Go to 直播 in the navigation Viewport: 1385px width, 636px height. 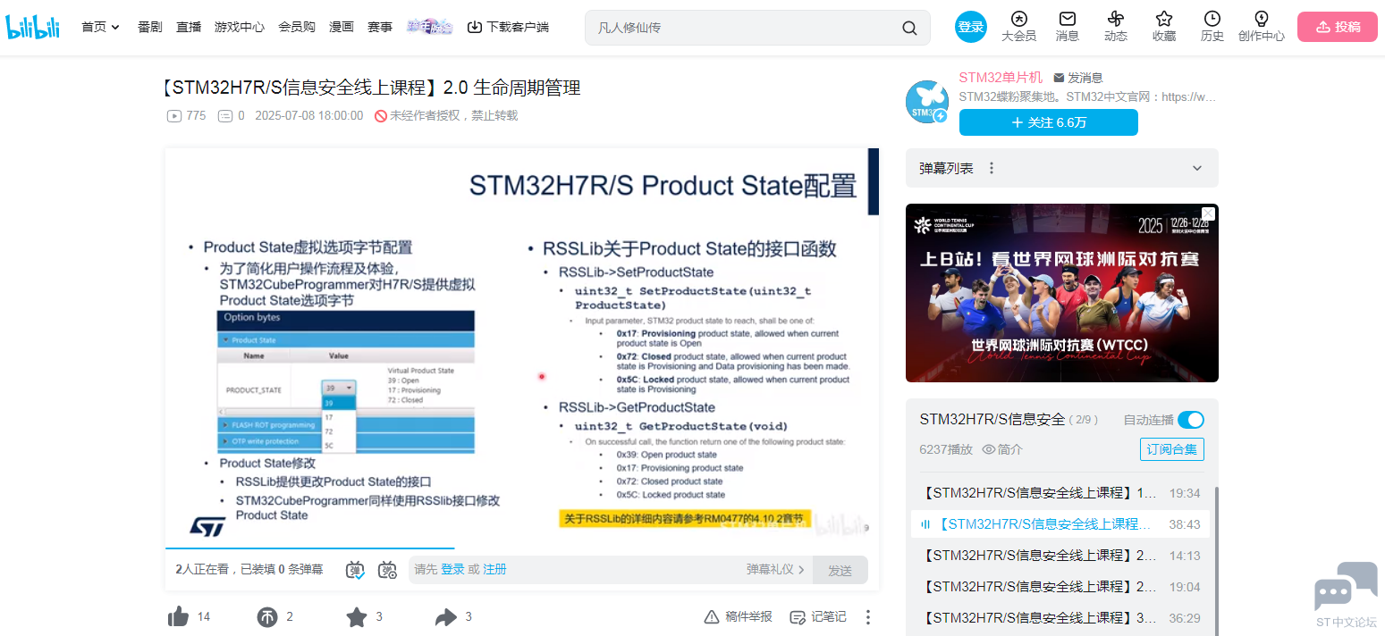click(x=189, y=27)
